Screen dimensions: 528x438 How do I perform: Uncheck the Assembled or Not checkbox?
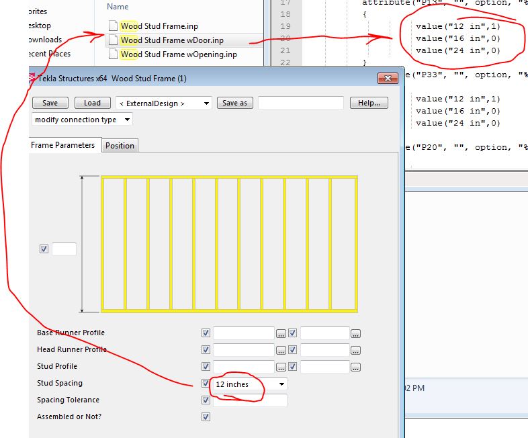click(206, 417)
